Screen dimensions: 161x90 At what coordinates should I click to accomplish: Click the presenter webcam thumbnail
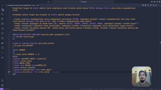click(x=141, y=76)
